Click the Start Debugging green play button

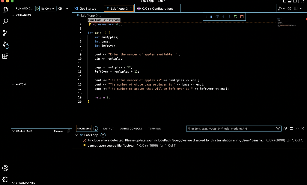pyautogui.click(x=37, y=8)
